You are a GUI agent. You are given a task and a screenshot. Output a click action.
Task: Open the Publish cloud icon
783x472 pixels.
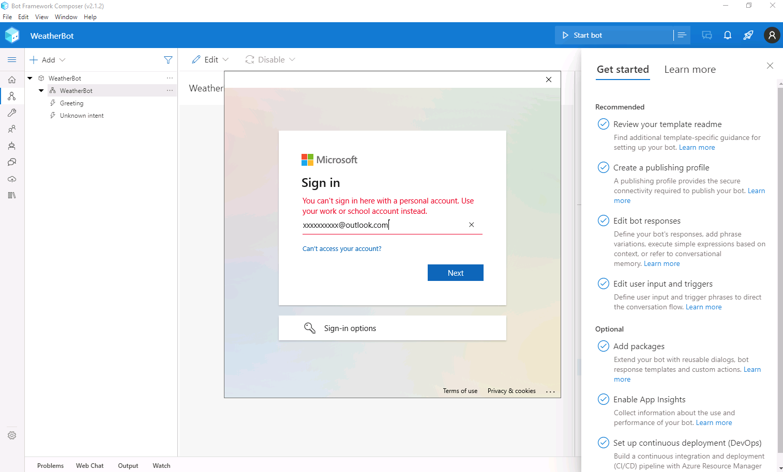[x=12, y=179]
